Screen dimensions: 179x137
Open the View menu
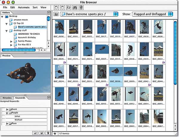[x=43, y=7]
